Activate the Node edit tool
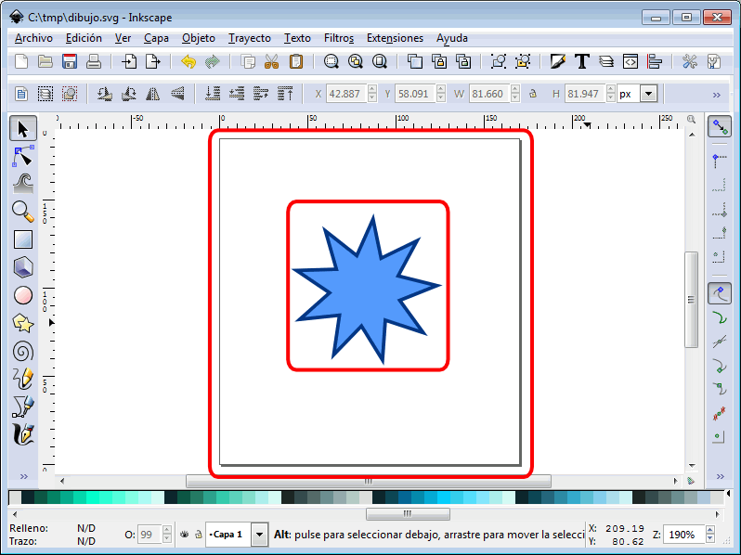The width and height of the screenshot is (741, 555). coord(22,156)
